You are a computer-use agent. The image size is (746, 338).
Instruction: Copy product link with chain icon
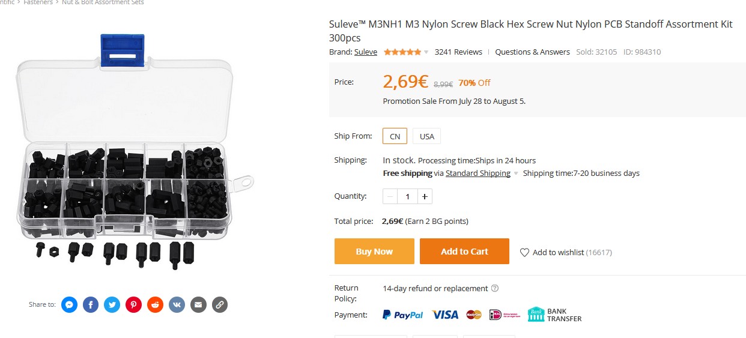click(220, 305)
